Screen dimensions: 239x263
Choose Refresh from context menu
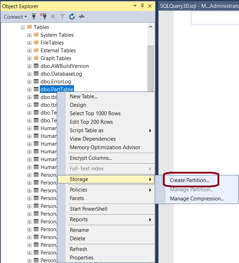[x=106, y=249]
